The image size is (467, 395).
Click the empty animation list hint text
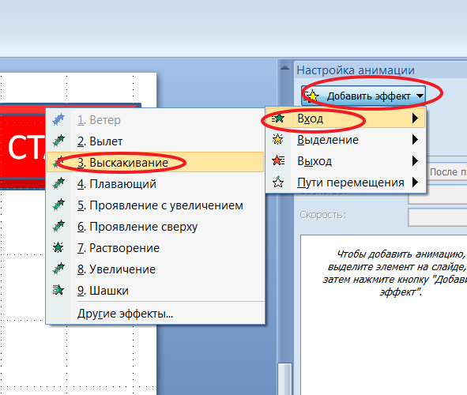click(394, 273)
